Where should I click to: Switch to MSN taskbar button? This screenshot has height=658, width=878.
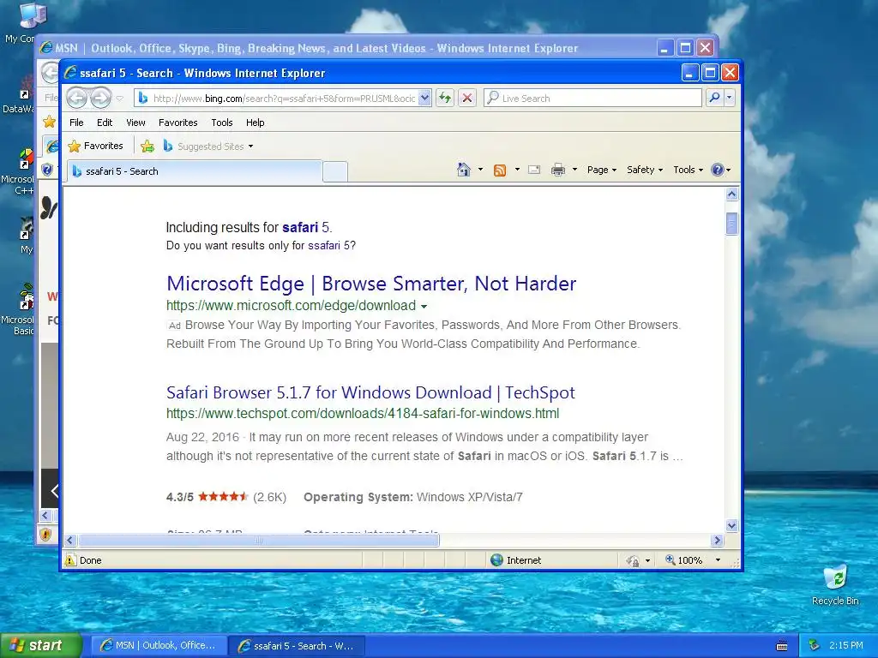click(x=159, y=646)
